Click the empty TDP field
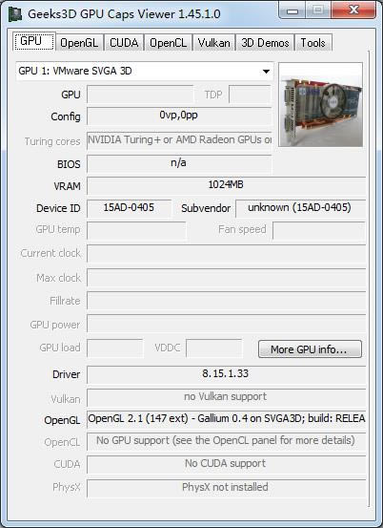This screenshot has height=528, width=383. (x=250, y=94)
